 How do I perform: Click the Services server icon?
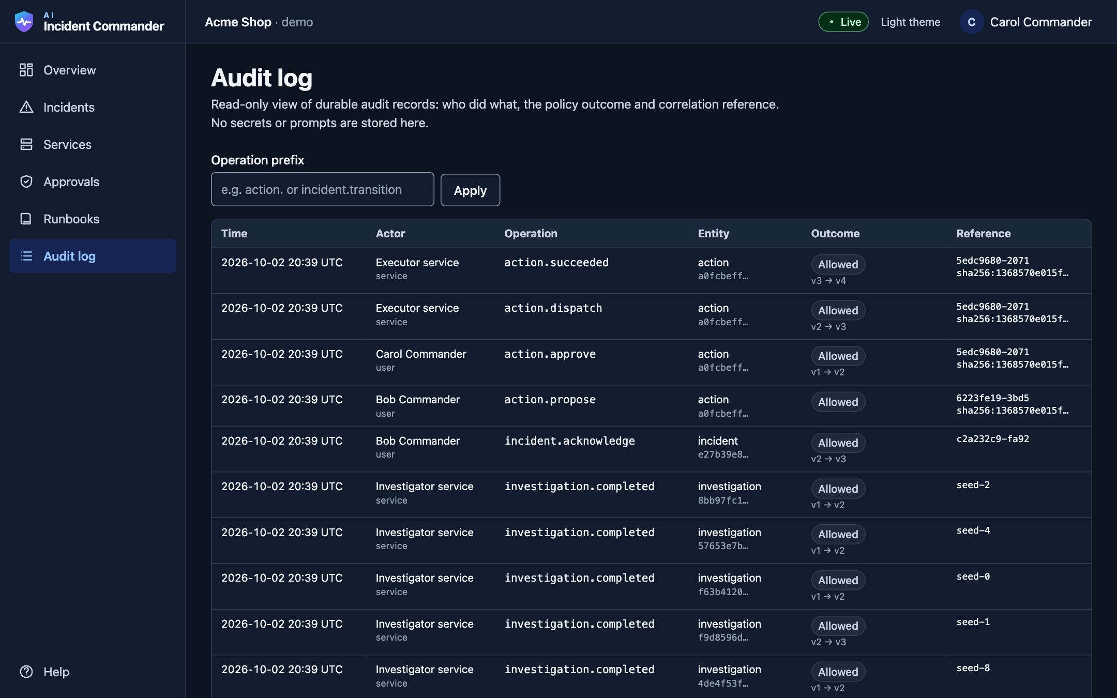click(x=26, y=144)
